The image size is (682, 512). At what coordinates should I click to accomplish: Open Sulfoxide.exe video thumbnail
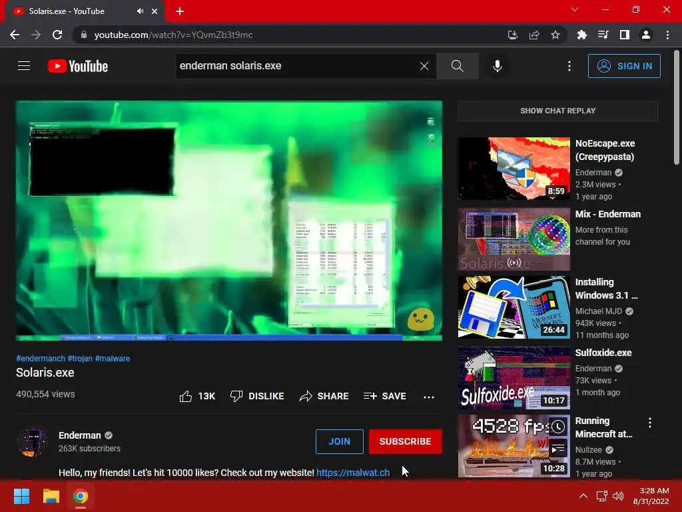click(x=513, y=377)
